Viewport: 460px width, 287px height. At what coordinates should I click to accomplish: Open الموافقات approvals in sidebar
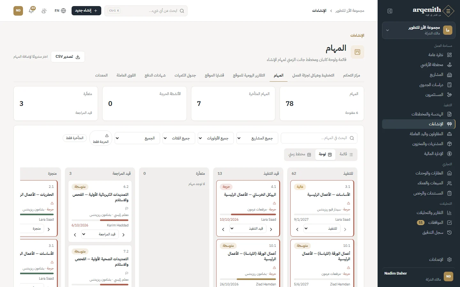(x=419, y=223)
